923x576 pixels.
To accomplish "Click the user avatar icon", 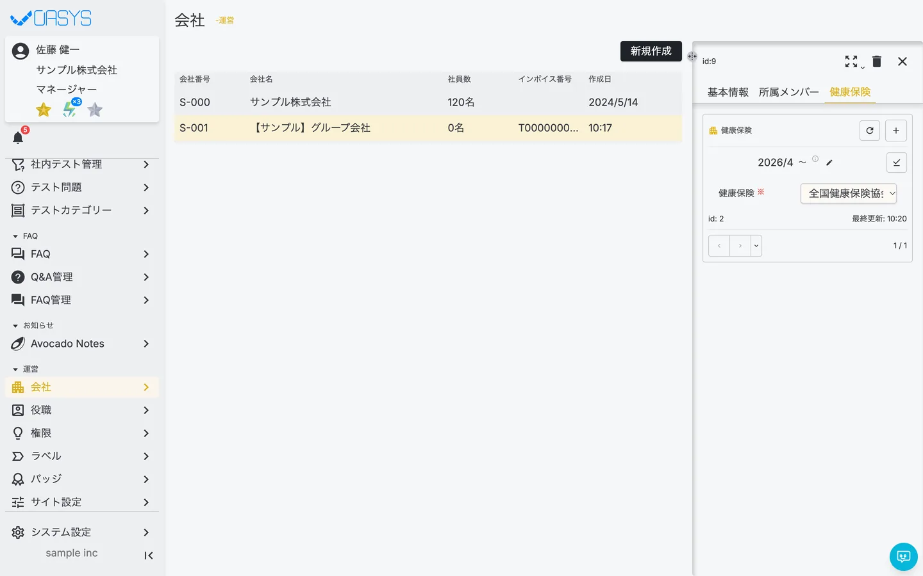I will (x=21, y=51).
